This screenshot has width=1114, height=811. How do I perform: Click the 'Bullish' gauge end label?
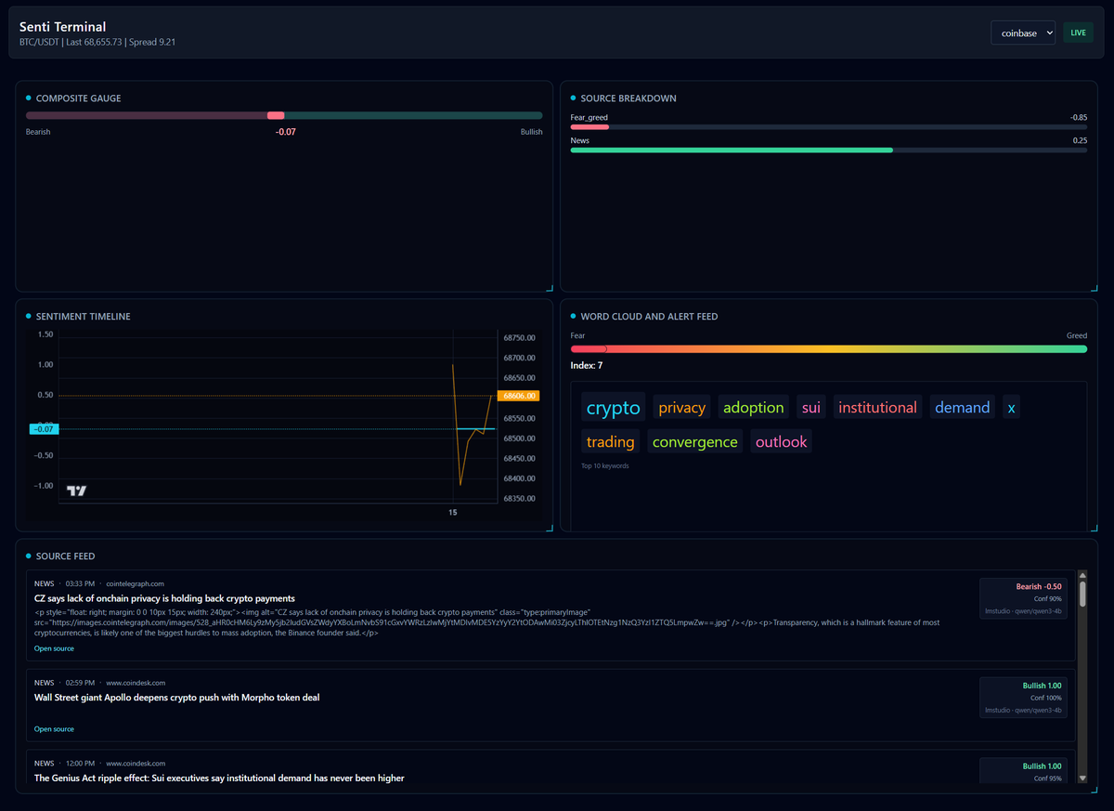click(531, 132)
